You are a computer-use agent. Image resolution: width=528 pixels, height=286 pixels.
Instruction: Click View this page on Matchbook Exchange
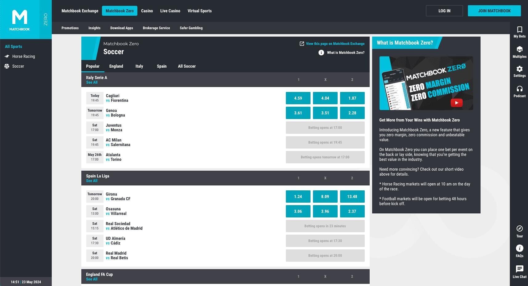335,44
